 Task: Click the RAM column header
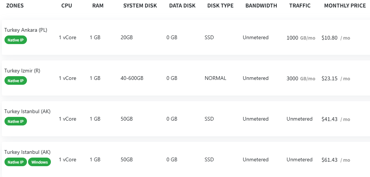[98, 6]
